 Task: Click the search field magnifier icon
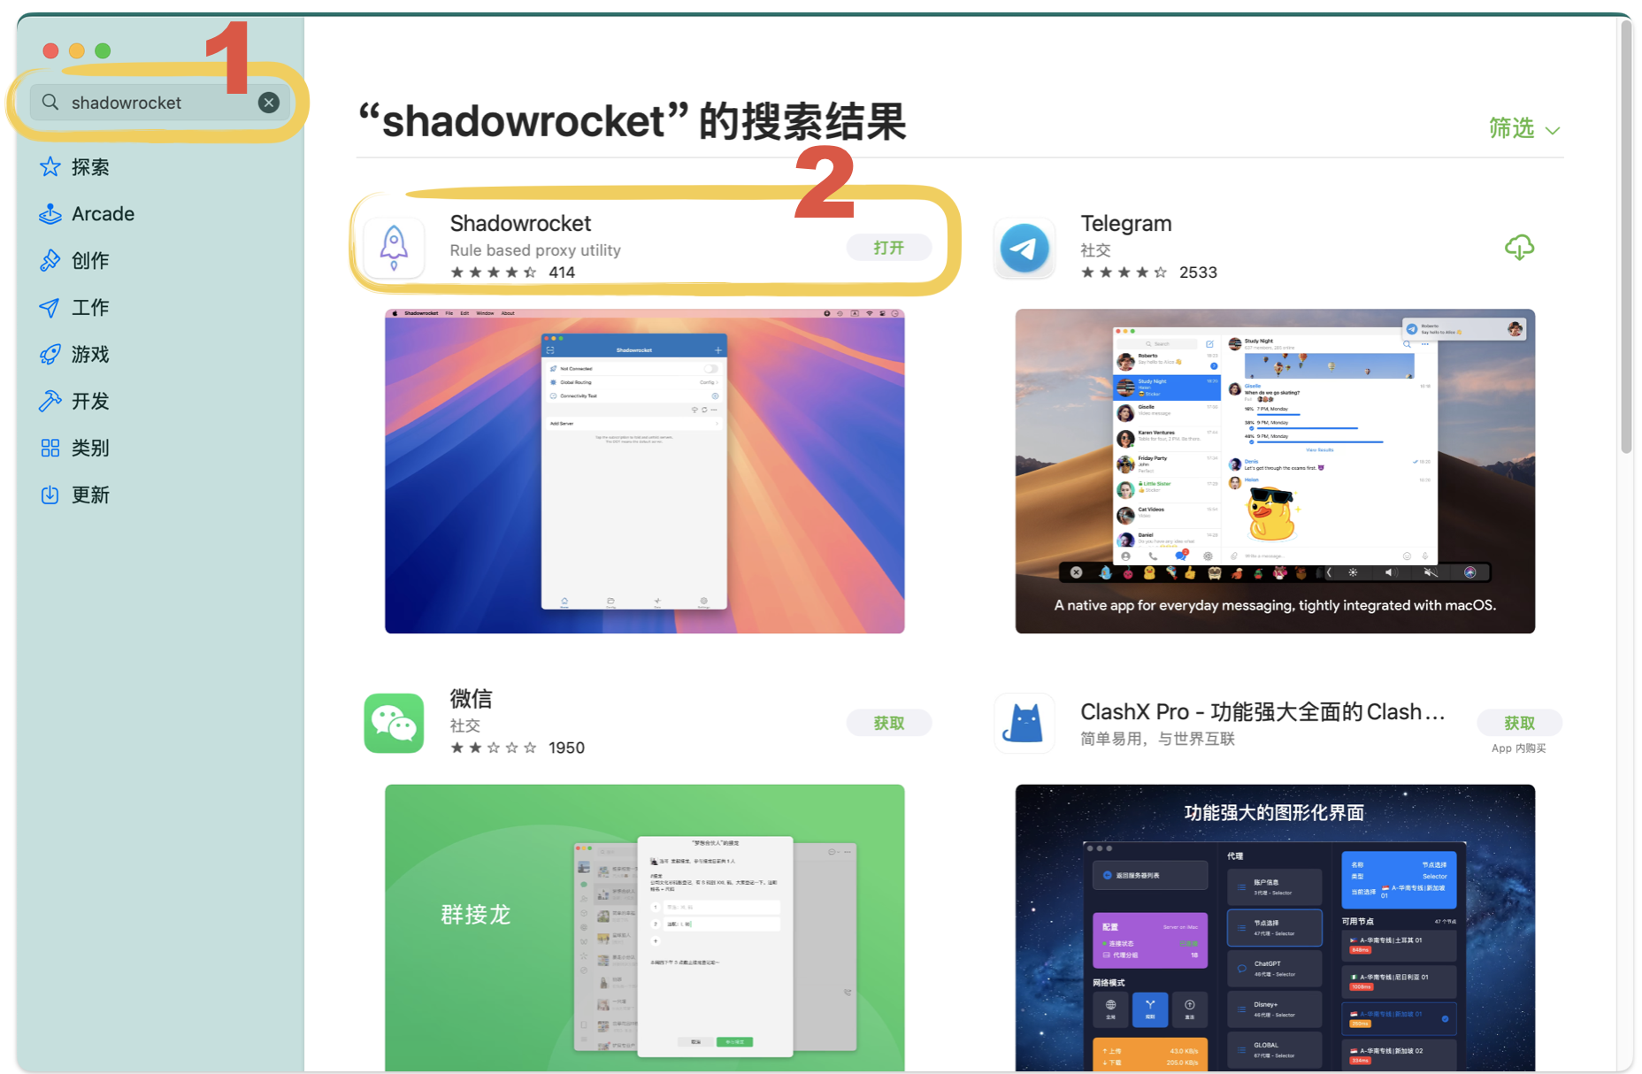click(51, 103)
